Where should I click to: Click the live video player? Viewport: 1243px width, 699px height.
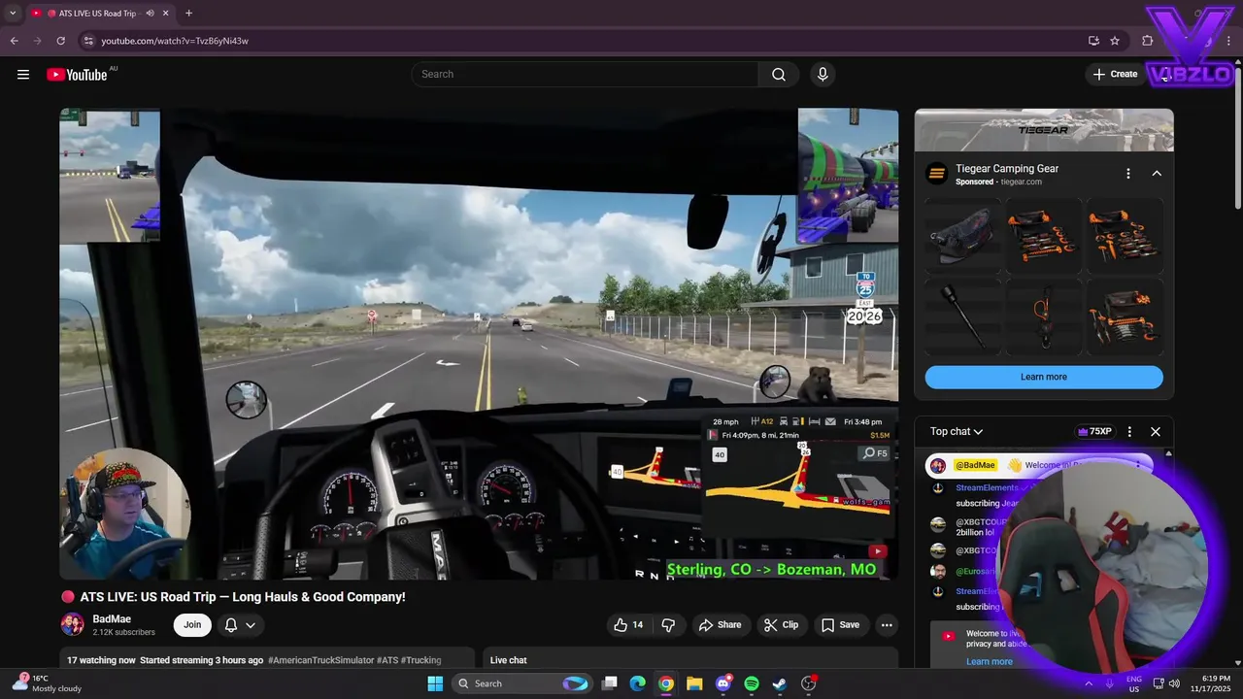click(479, 344)
